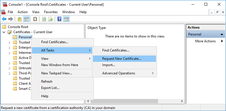Click the horizontal scrollbar right arrow

182,101
